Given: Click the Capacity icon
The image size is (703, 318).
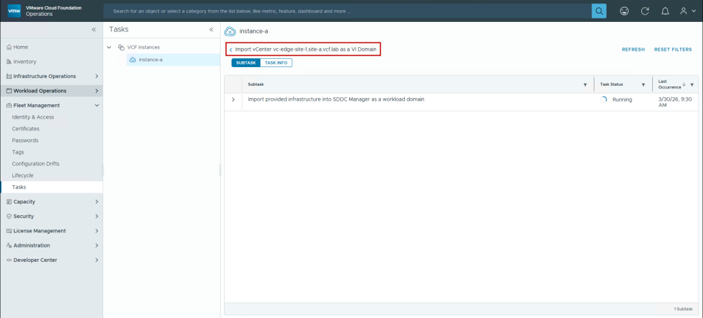Looking at the screenshot, I should tap(9, 201).
